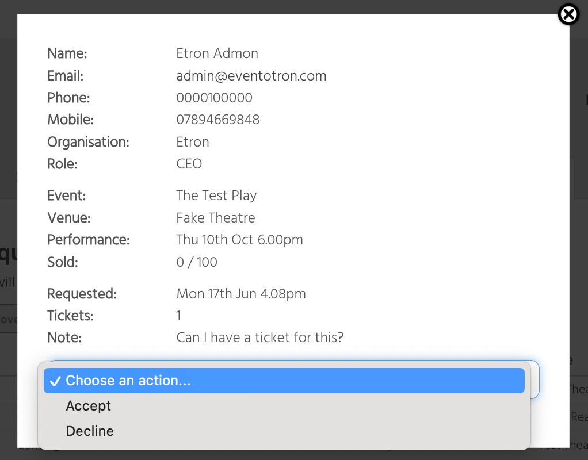Click the Note: label
The height and width of the screenshot is (460, 588).
[x=64, y=338]
